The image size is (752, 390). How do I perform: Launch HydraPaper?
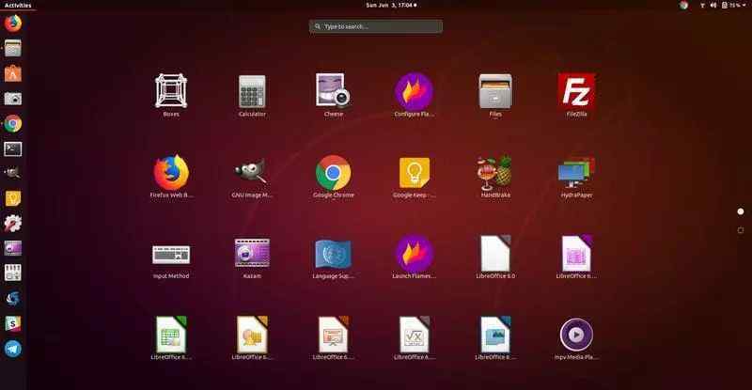pyautogui.click(x=576, y=176)
